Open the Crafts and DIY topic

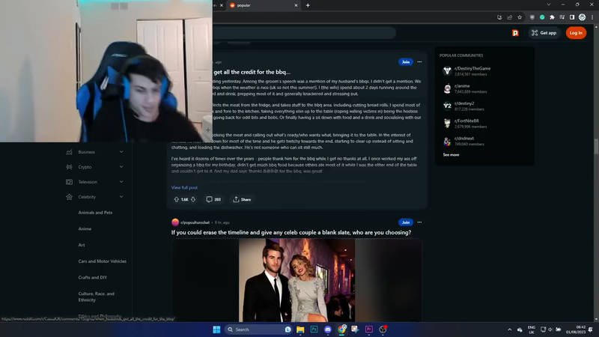coord(92,277)
